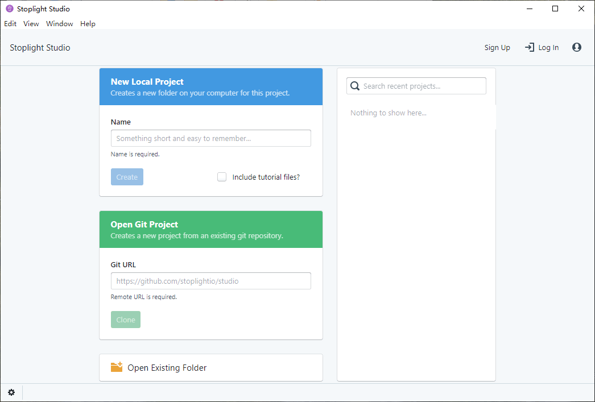Open the Window menu

tap(60, 24)
